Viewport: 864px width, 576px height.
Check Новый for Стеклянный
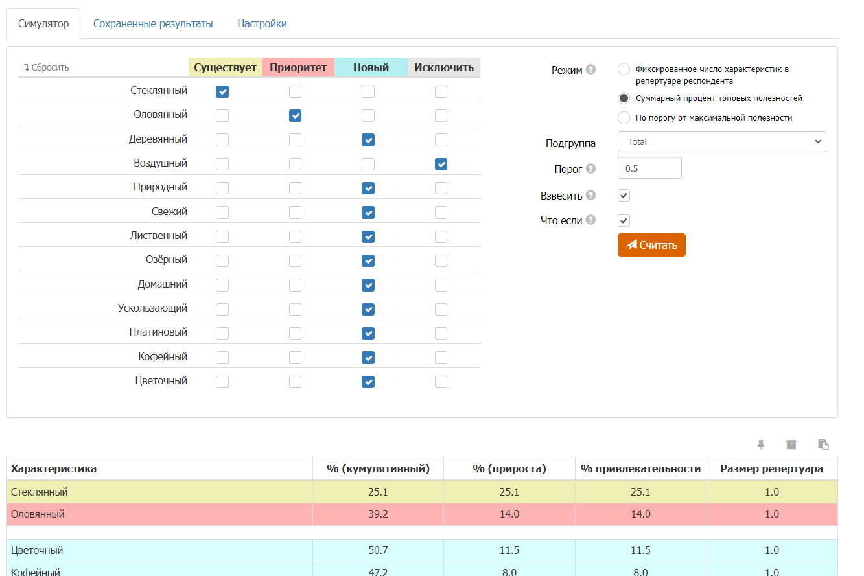tap(368, 92)
